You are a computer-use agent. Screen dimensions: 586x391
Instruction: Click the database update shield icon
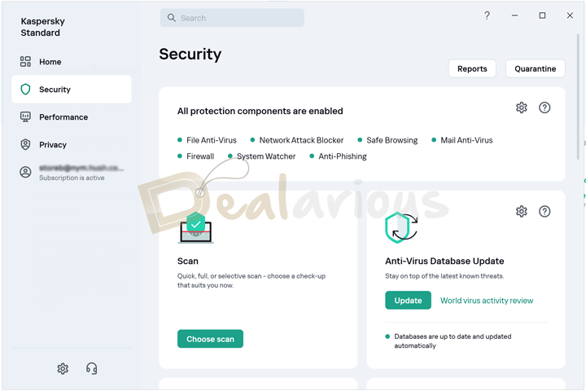[x=401, y=227]
